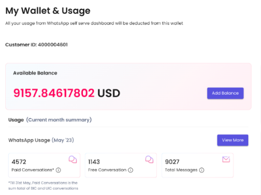Select the 1143 free conversation count
Screen dimensions: 261x195
(x=94, y=162)
